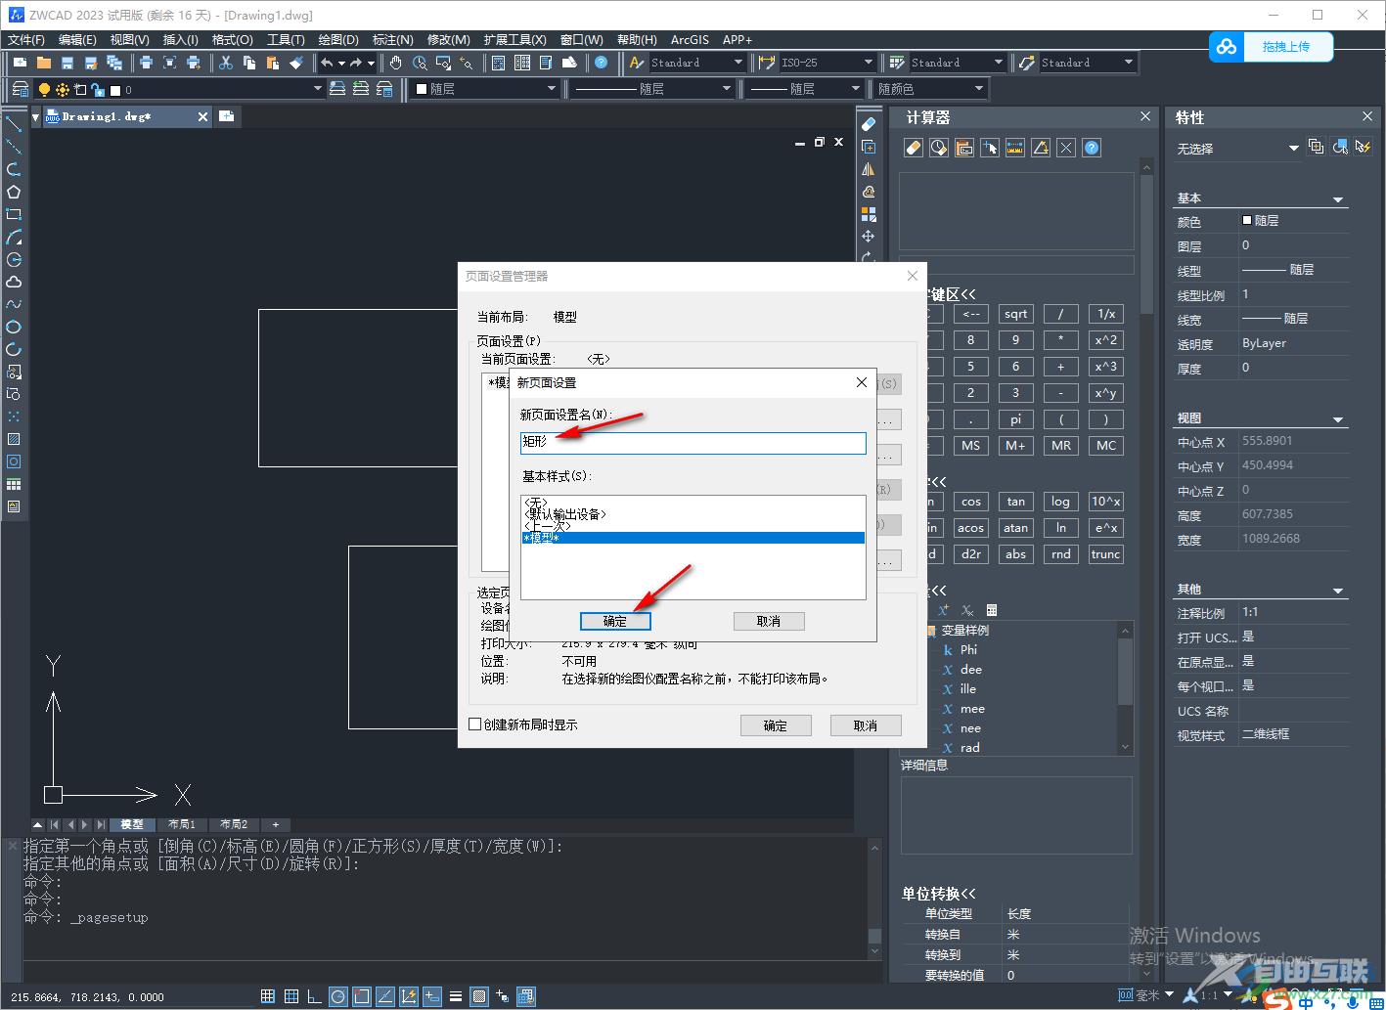
Task: Click 取消 in the 新页面设置 dialog
Action: click(769, 621)
